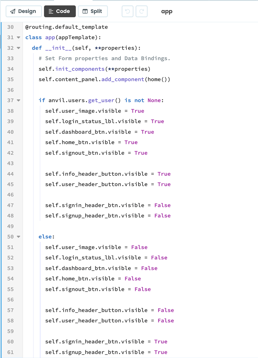Screen dimensions: 258x358
Task: Click the redo arrow icon
Action: [x=141, y=11]
